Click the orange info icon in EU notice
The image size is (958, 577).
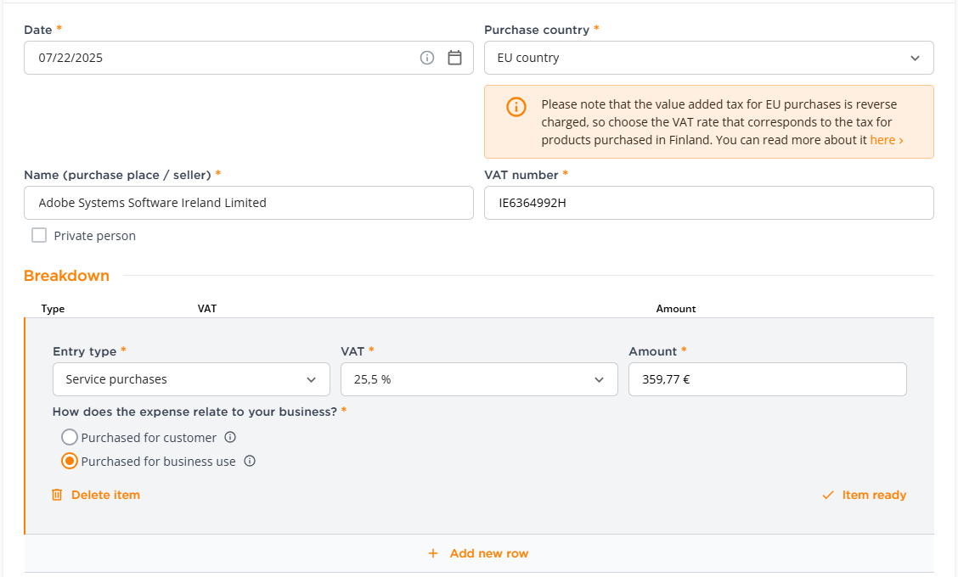click(x=516, y=107)
